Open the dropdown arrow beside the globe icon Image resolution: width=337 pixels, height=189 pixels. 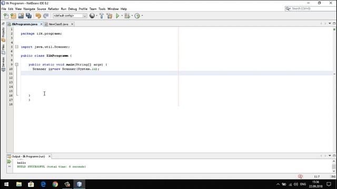(x=96, y=16)
